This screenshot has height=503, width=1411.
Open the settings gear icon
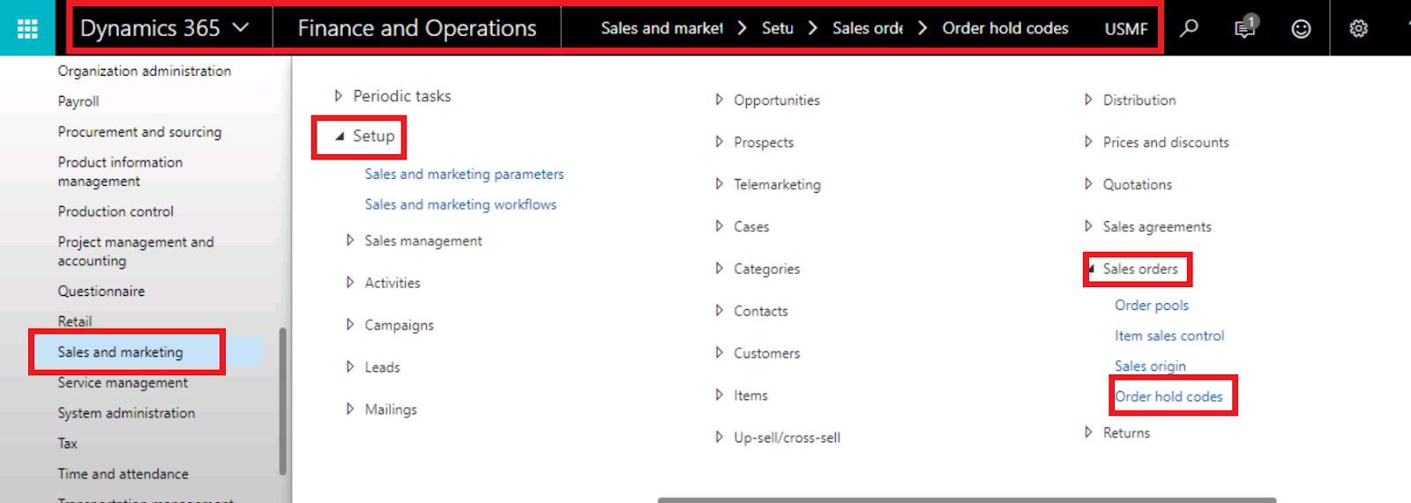pos(1358,28)
